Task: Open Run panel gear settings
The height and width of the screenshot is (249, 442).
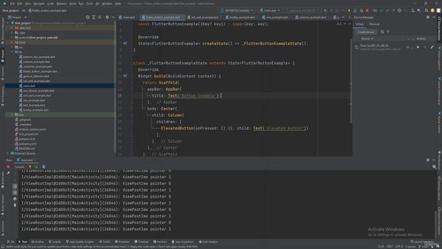Action: (428, 160)
